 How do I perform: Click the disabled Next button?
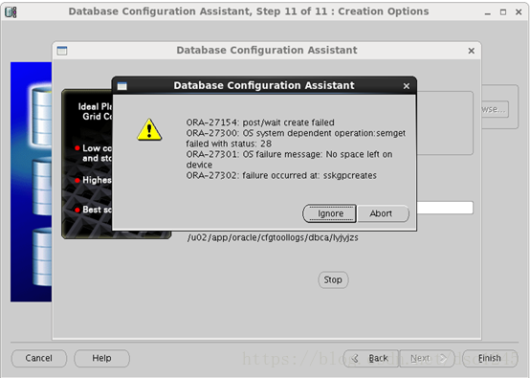pyautogui.click(x=427, y=358)
